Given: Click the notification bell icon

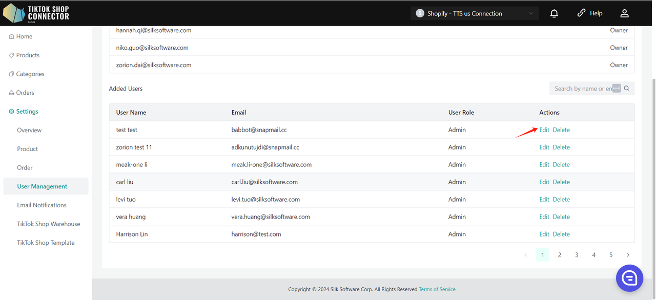Looking at the screenshot, I should (554, 13).
